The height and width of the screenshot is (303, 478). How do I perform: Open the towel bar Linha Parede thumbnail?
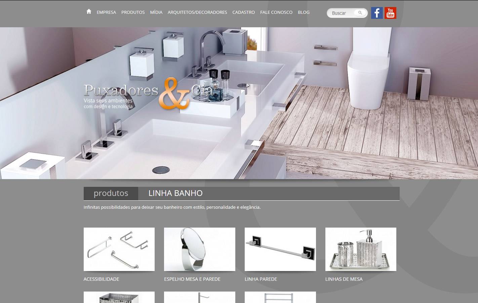pyautogui.click(x=280, y=249)
